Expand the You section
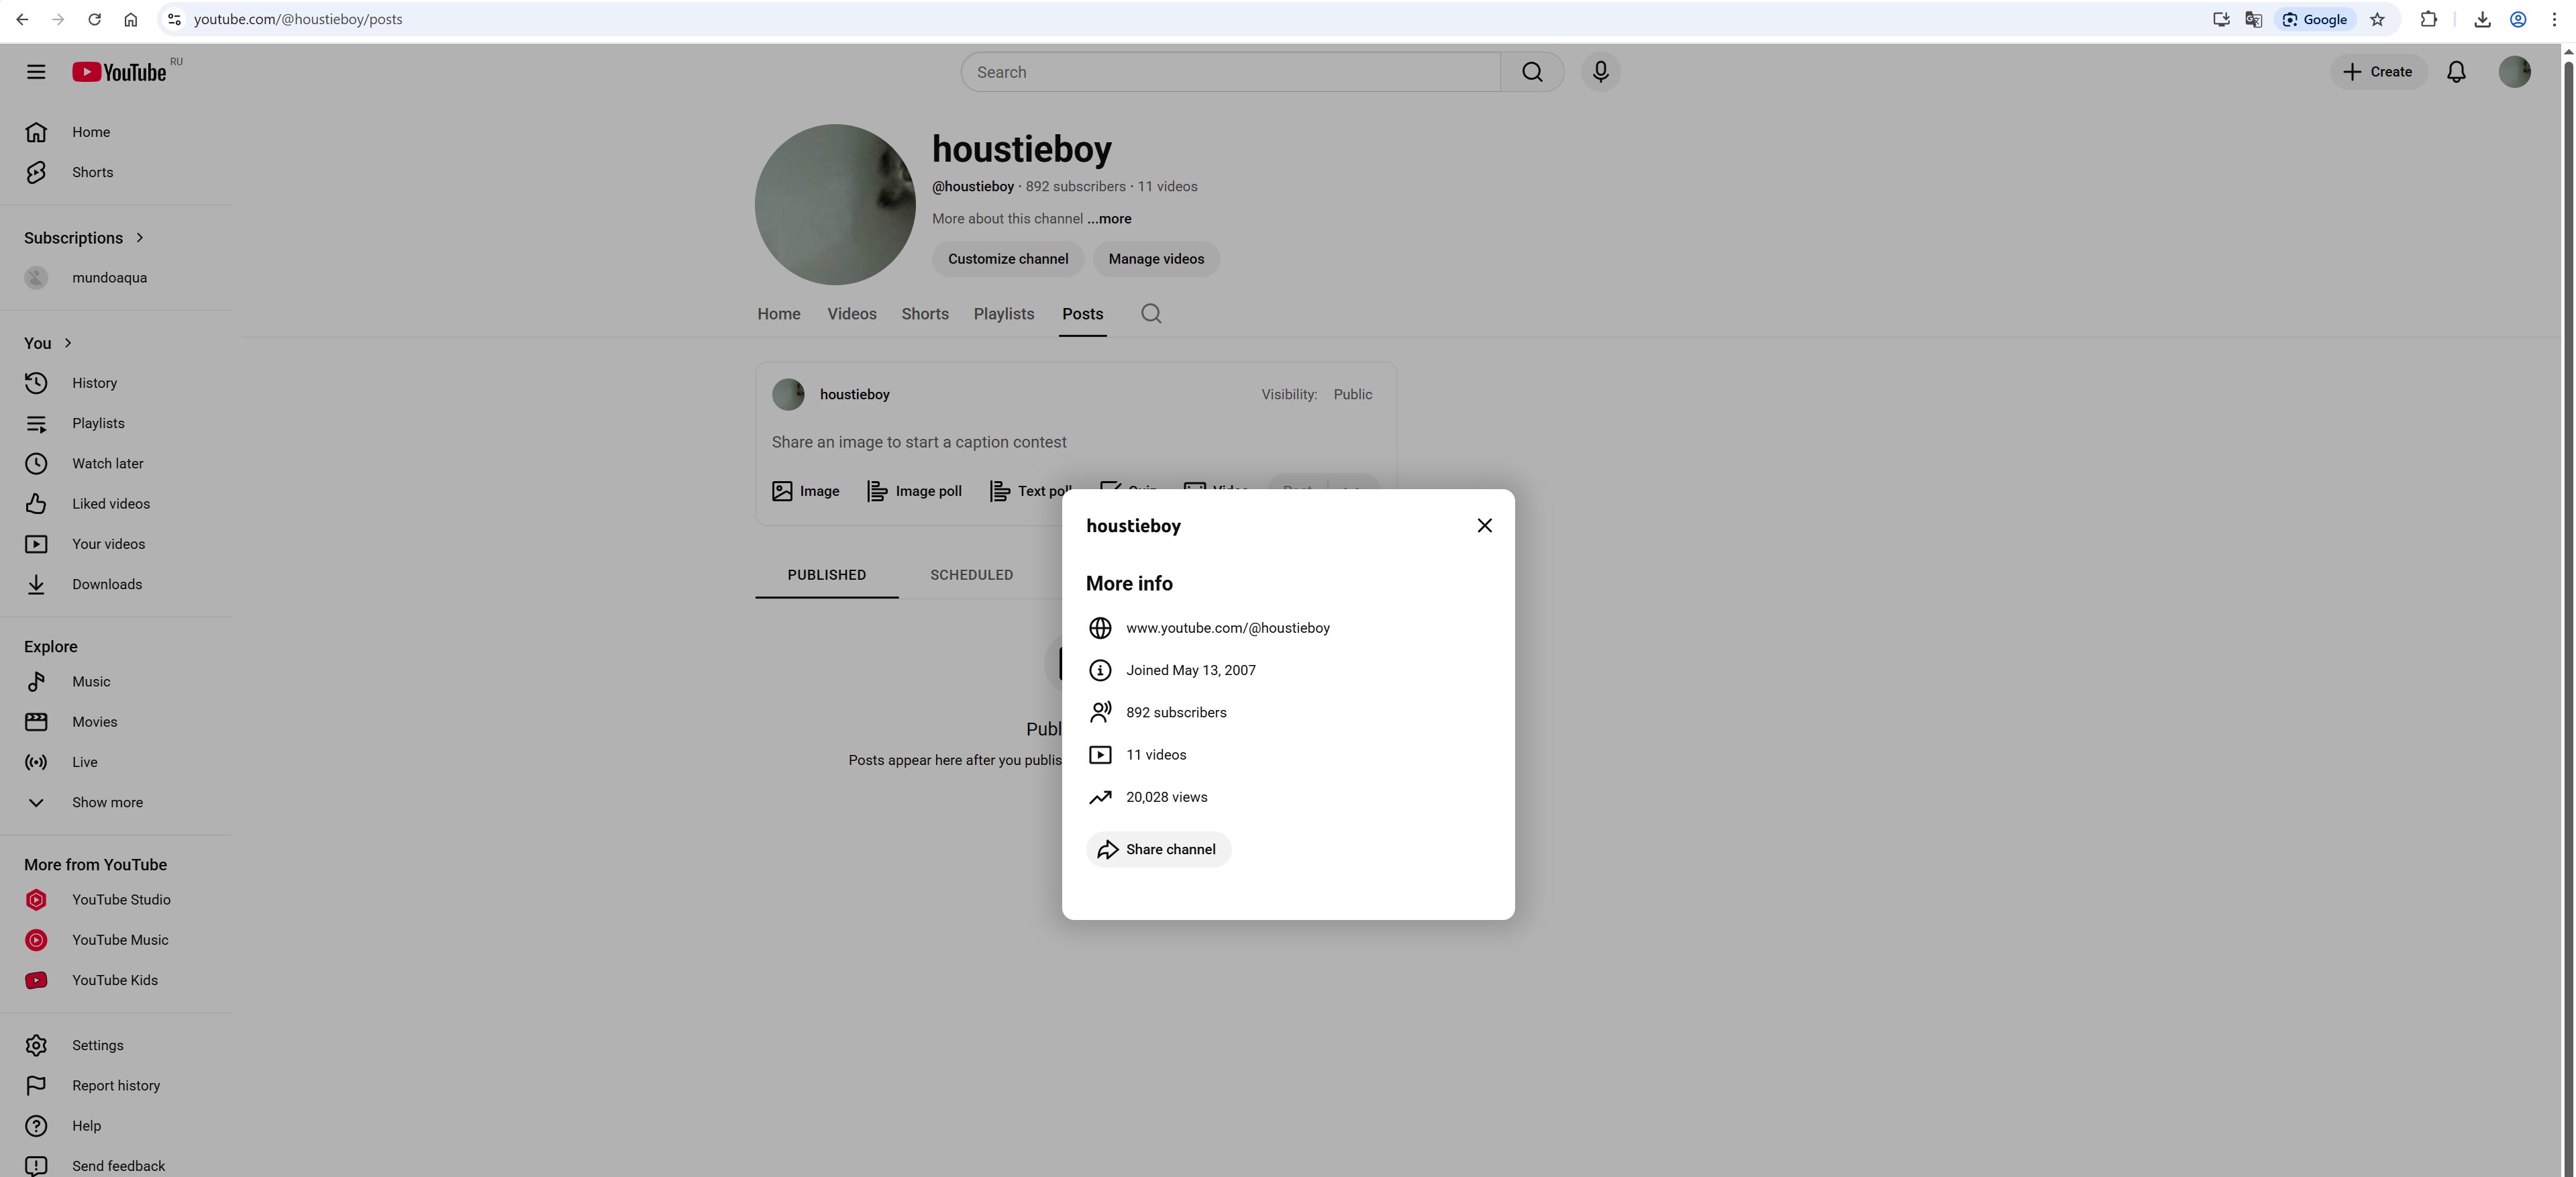This screenshot has width=2576, height=1177. [48, 343]
